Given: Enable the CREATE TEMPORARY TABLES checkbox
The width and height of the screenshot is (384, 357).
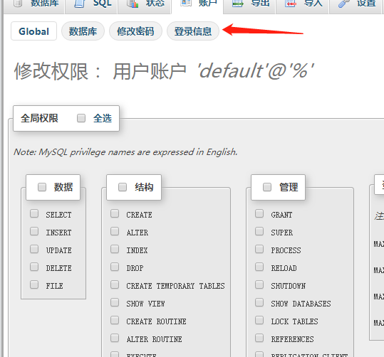Looking at the screenshot, I should pos(115,284).
